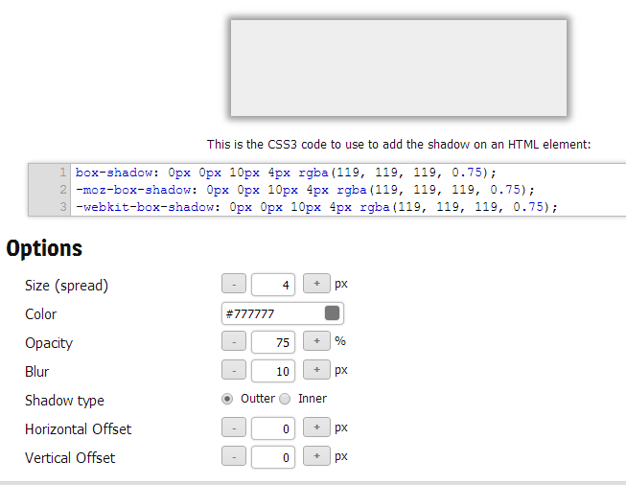This screenshot has height=485, width=626.
Task: Decrease Opacity with minus button
Action: coord(234,341)
